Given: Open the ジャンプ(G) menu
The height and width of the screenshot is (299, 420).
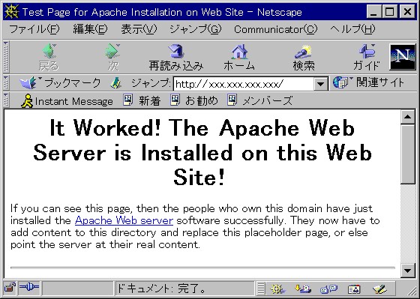Looking at the screenshot, I should pos(196,29).
